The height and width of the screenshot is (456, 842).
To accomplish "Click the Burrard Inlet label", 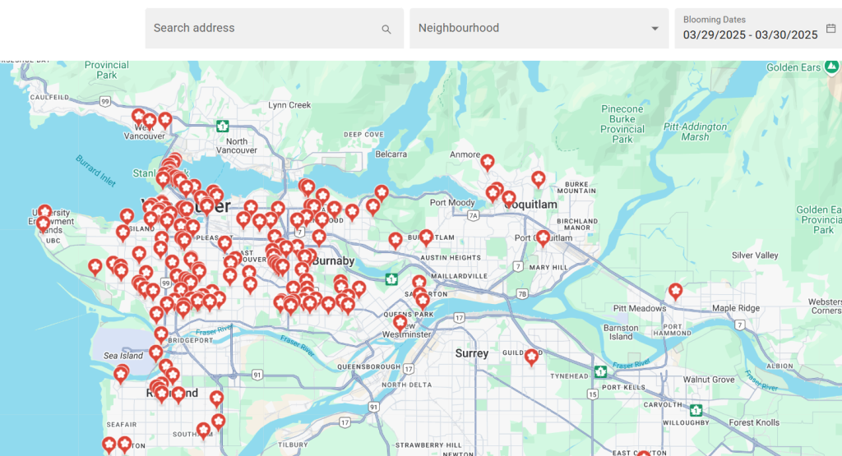I will pyautogui.click(x=95, y=171).
